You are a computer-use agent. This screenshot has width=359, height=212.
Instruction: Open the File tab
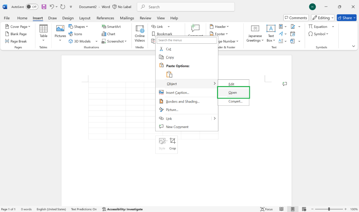coord(7,18)
